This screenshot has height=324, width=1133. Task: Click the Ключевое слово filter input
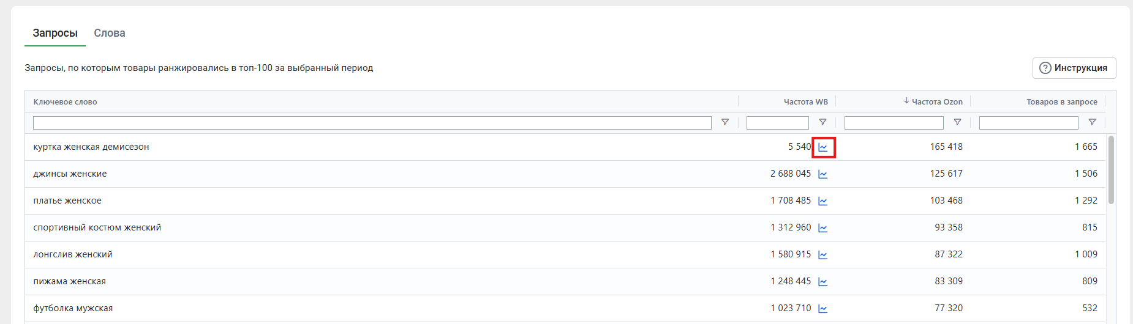tap(372, 123)
